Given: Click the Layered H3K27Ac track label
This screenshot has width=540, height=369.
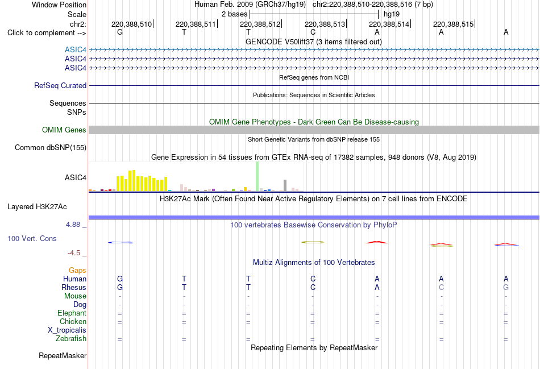Looking at the screenshot, I should coord(37,207).
